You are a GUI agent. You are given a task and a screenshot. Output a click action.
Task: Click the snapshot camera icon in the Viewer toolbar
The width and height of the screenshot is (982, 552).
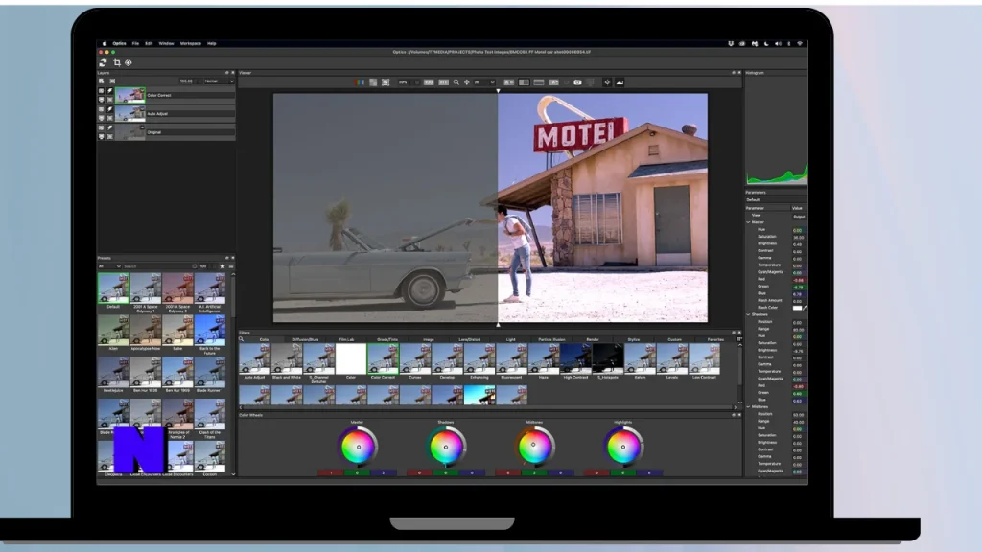577,82
